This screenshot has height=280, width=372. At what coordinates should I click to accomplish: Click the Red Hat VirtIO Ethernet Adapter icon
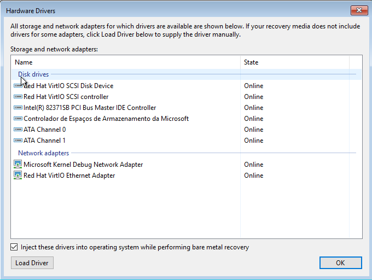(x=18, y=175)
